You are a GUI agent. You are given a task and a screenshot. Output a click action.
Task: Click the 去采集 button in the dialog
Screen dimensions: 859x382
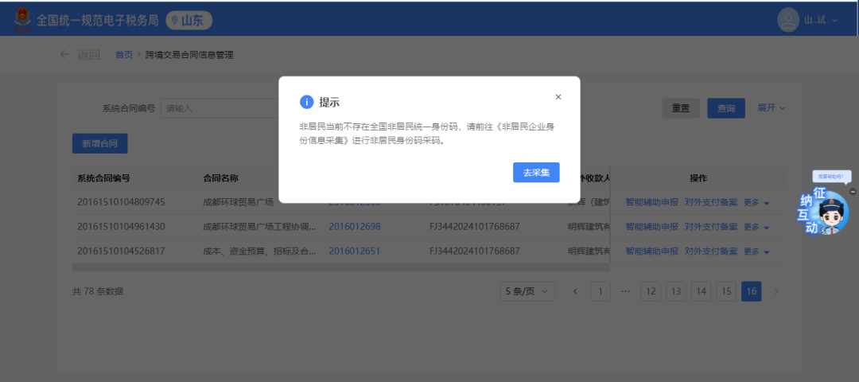pyautogui.click(x=536, y=172)
